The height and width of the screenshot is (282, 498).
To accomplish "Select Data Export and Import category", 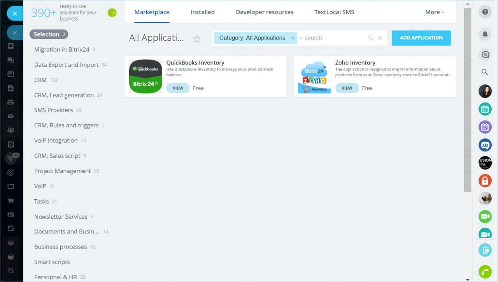I will 66,65.
